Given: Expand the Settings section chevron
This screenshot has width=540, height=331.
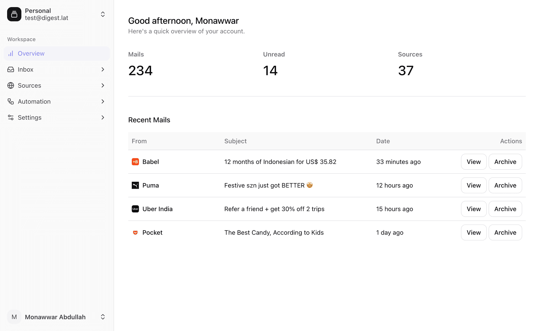Looking at the screenshot, I should click(x=103, y=118).
